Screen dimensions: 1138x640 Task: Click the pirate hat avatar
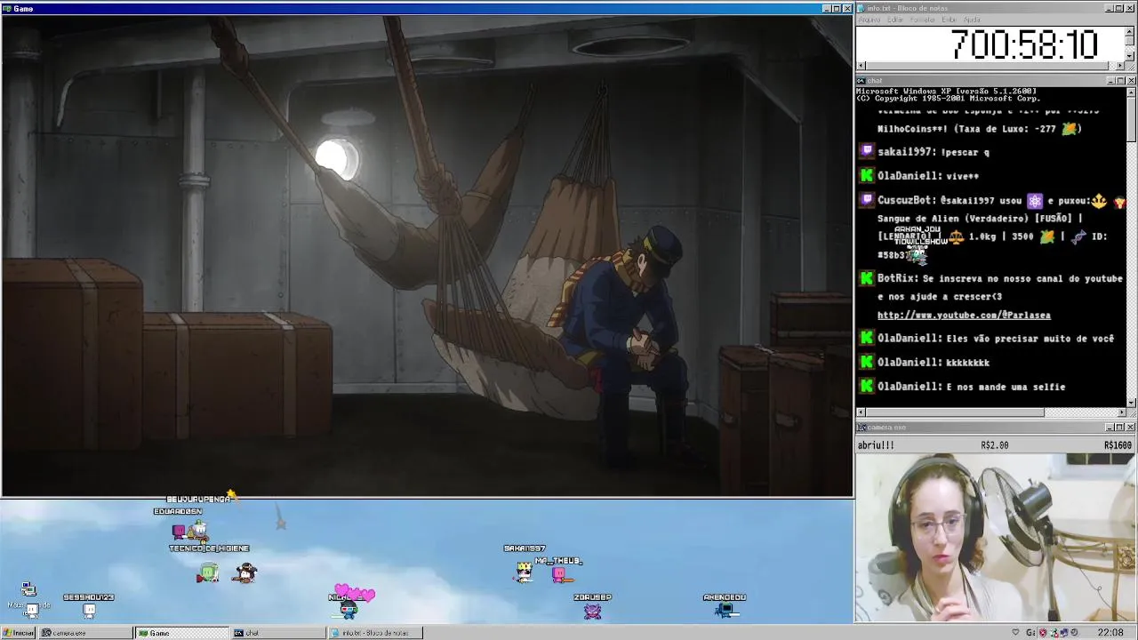(x=246, y=573)
